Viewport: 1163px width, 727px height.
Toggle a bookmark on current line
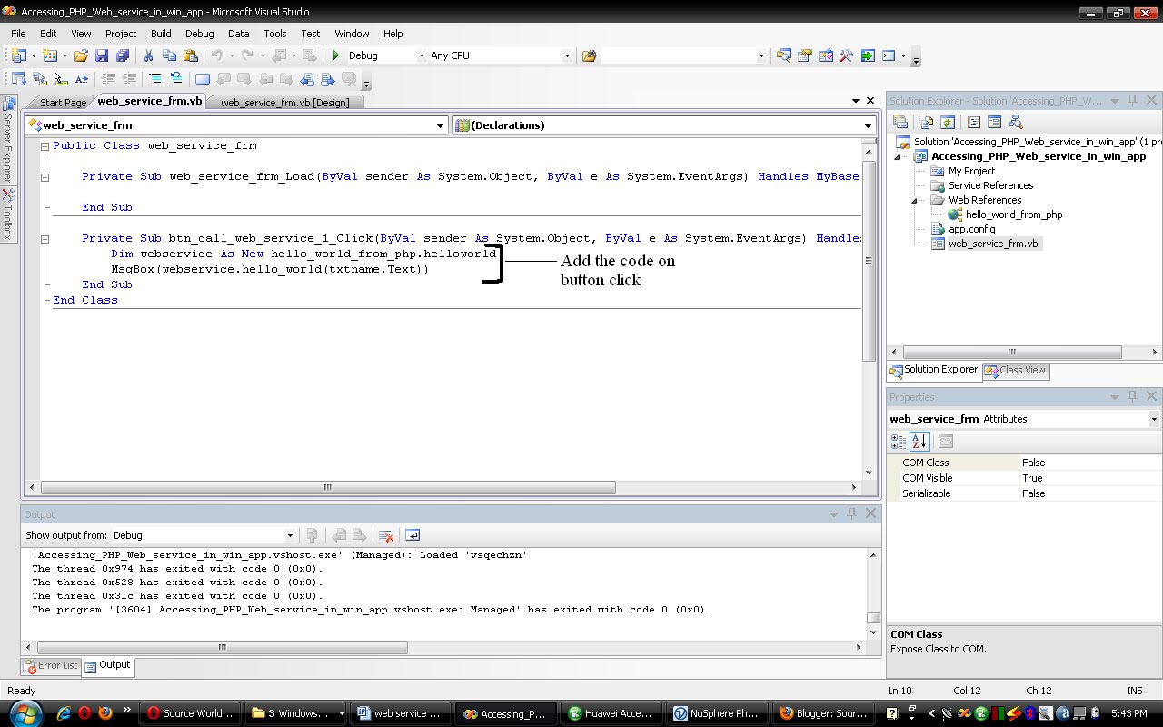pos(203,79)
